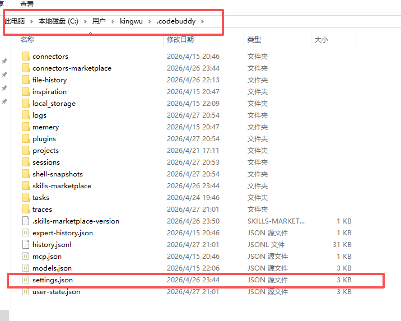Expand the chevron after 用户 breadcrumb
The width and height of the screenshot is (401, 321).
pos(113,21)
